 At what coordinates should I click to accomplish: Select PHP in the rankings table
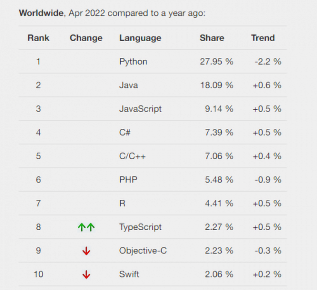click(128, 180)
